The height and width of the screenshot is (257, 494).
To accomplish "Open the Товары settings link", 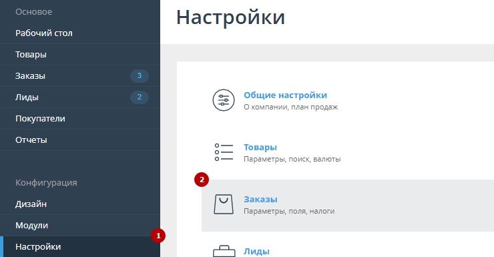I will [260, 147].
